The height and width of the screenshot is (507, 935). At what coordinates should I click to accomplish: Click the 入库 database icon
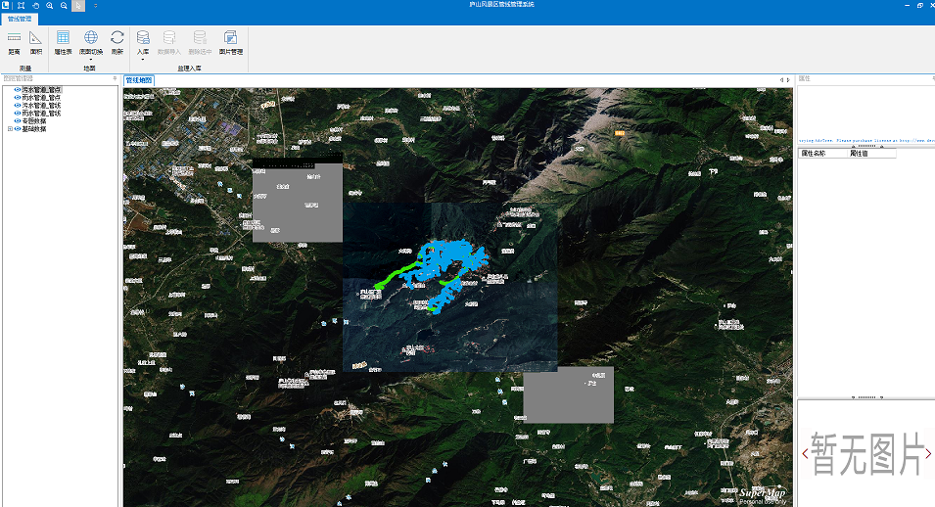click(x=143, y=37)
